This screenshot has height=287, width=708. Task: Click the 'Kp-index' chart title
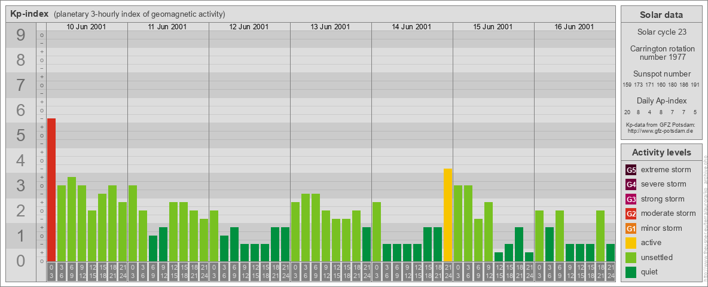[x=29, y=14]
